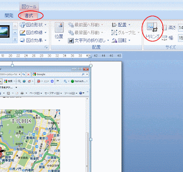This screenshot has height=172, width=183.
Task: Click the 千代田区 label on the map
Action: pyautogui.click(x=22, y=121)
